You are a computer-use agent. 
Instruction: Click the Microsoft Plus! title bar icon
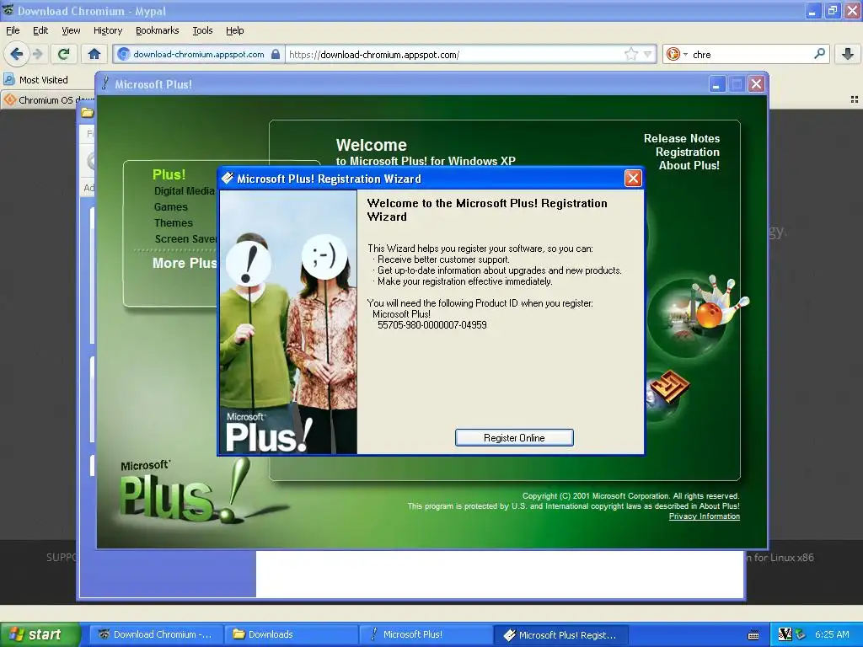point(105,84)
